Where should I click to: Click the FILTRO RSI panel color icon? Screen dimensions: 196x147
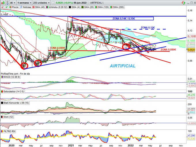pos(2,131)
